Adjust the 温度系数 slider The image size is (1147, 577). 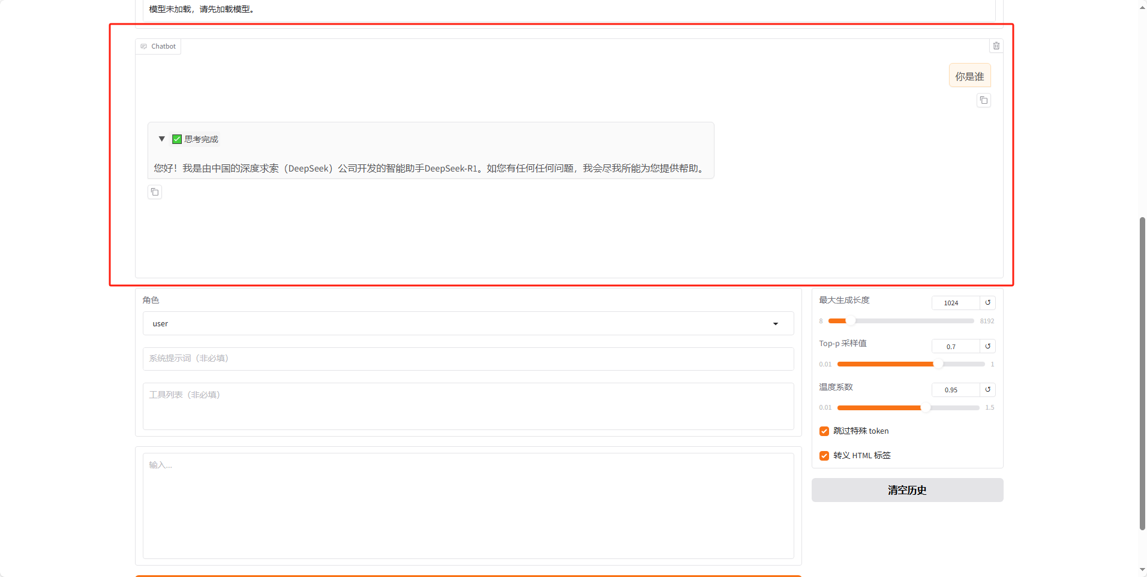point(908,408)
